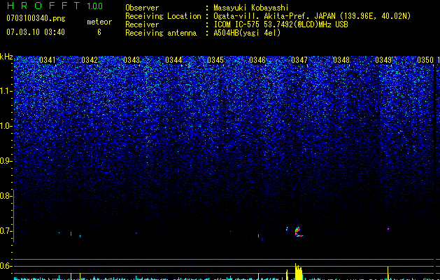This screenshot has height=280, width=440.
Task: Click the yellow intensity spike below 0349
Action: [x=388, y=273]
